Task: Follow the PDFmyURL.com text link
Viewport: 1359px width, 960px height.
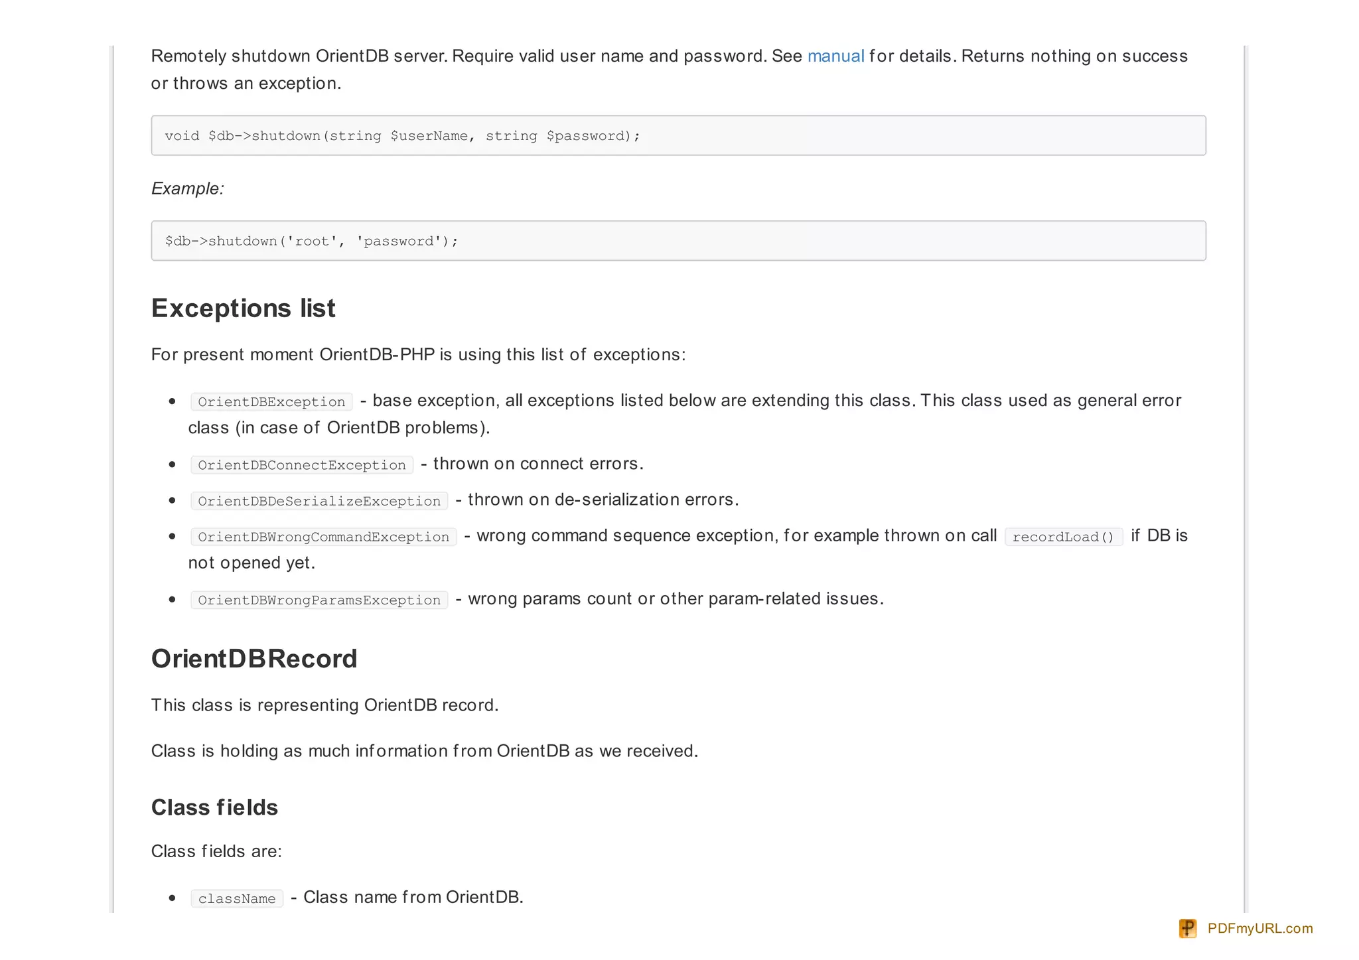Action: click(1259, 928)
